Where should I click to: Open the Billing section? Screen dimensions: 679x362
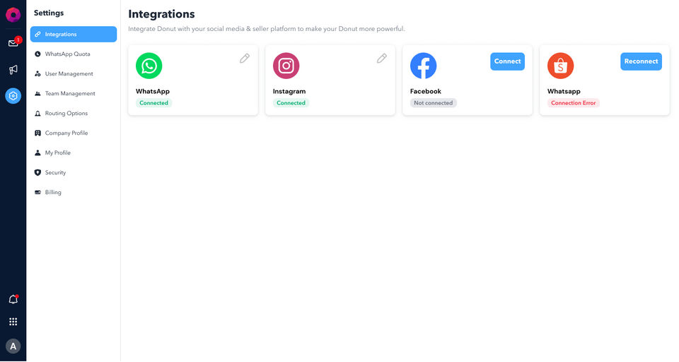[x=53, y=193]
